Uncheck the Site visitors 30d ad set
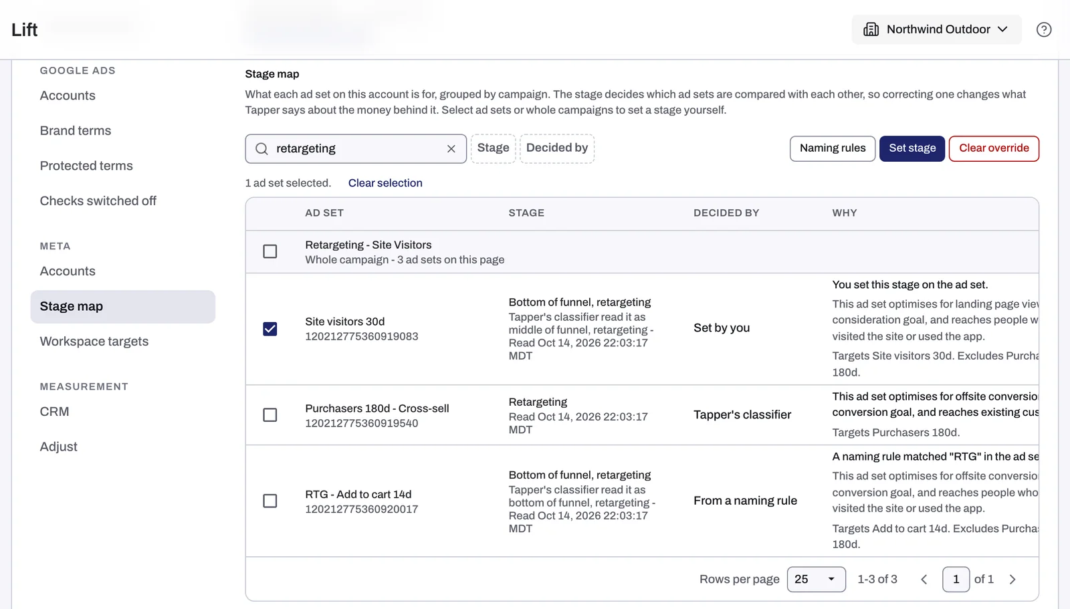The width and height of the screenshot is (1070, 609). tap(270, 329)
